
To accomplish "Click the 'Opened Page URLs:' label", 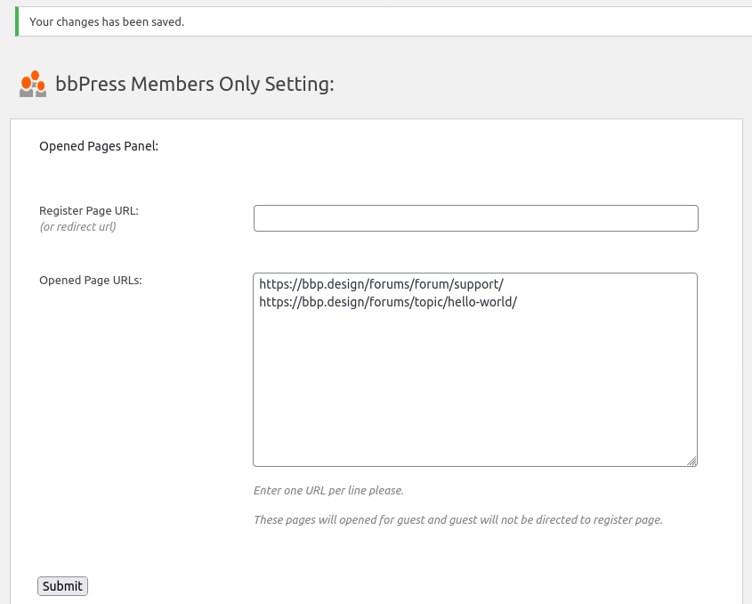I will coord(91,280).
